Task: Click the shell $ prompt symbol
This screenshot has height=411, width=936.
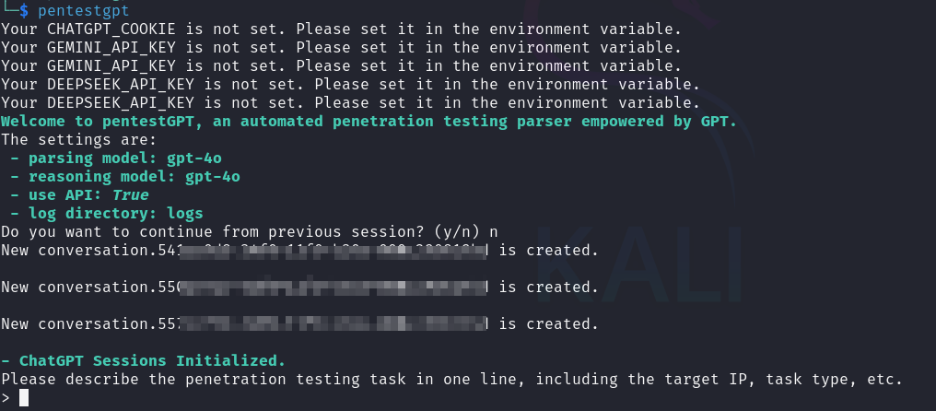Action: (x=24, y=10)
